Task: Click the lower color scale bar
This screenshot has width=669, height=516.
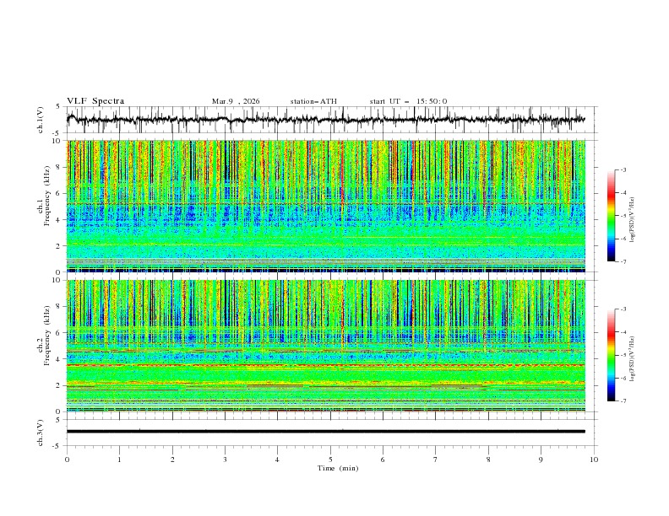Action: [x=612, y=355]
